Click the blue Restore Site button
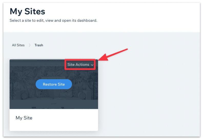Viewport: 205px width, 140px height. 54,84
